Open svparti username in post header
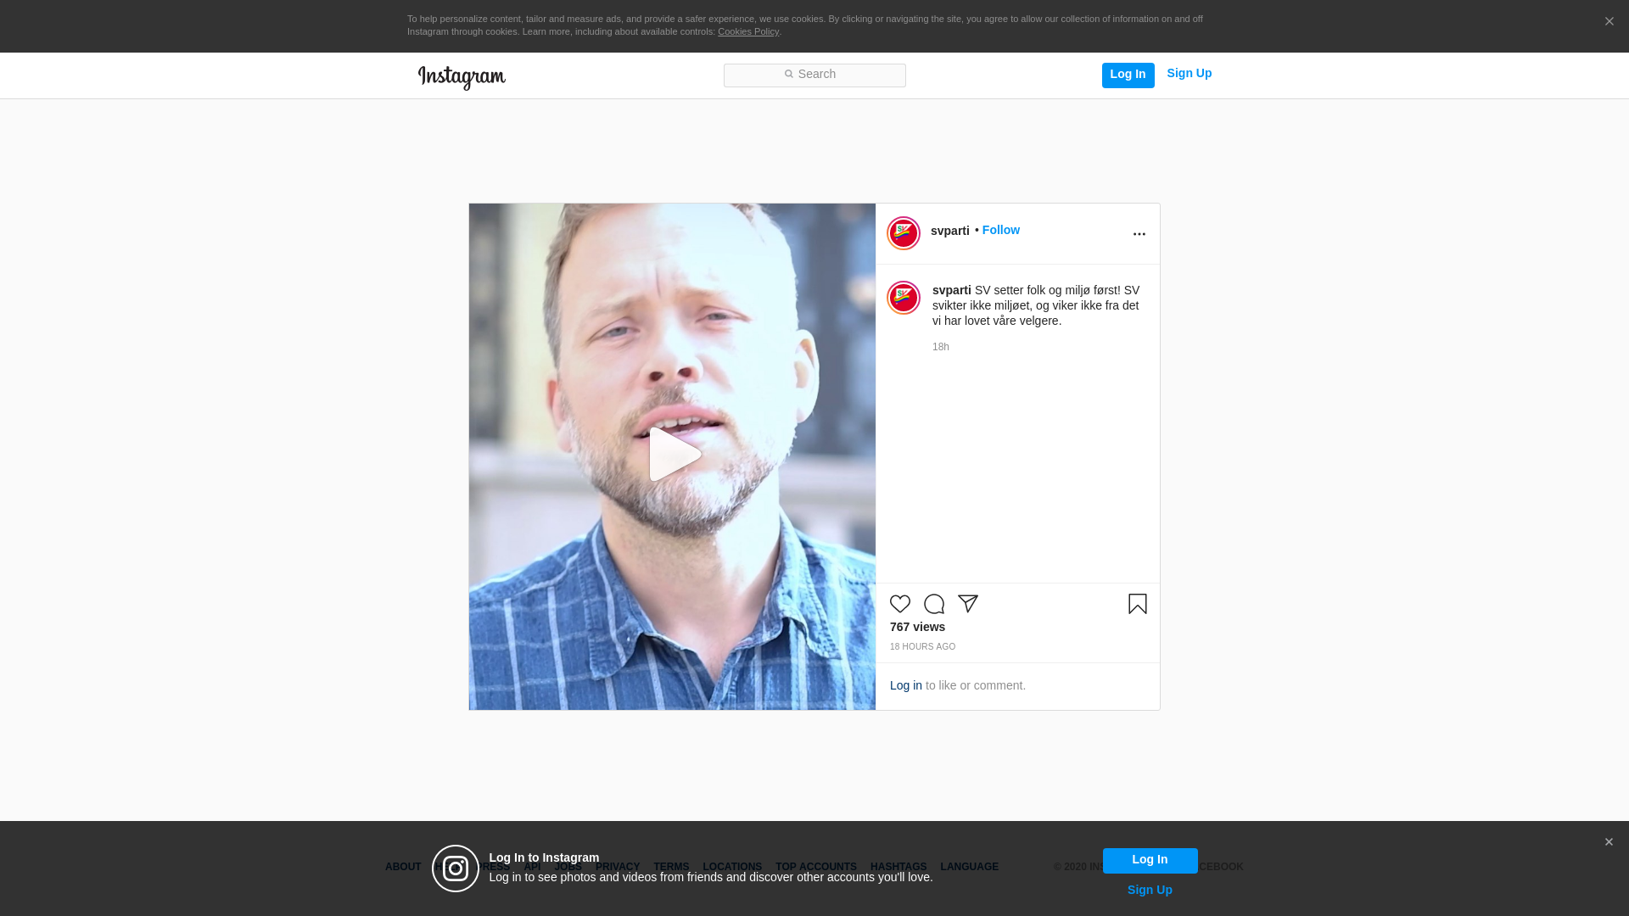The height and width of the screenshot is (916, 1629). tap(949, 231)
